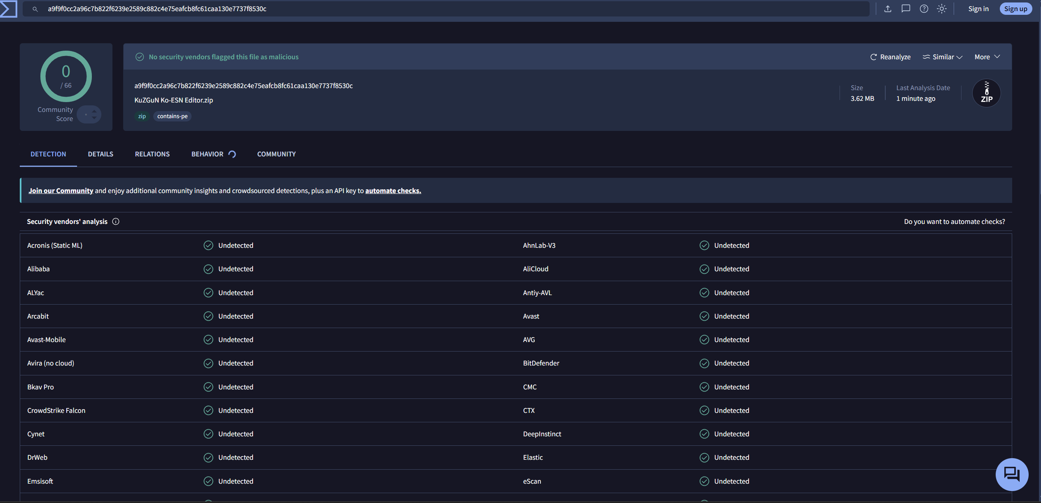Switch to the DETECTION tab
Screen dimensions: 1041x503
48,154
